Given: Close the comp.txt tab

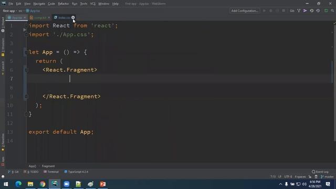Looking at the screenshot, I should [49, 17].
